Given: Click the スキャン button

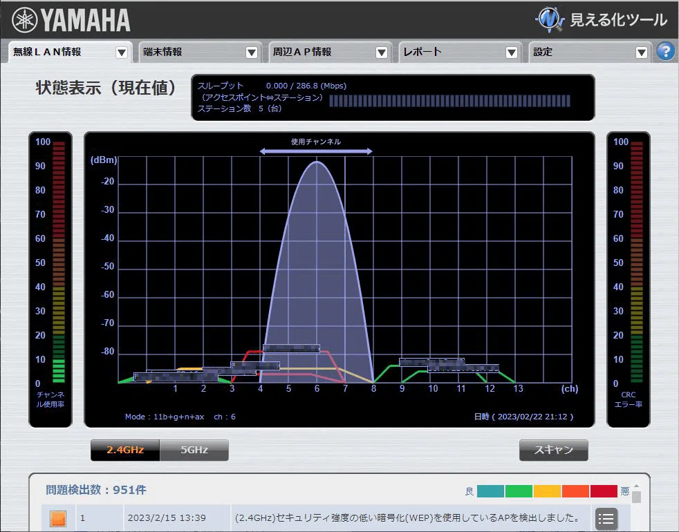Looking at the screenshot, I should click(x=553, y=450).
